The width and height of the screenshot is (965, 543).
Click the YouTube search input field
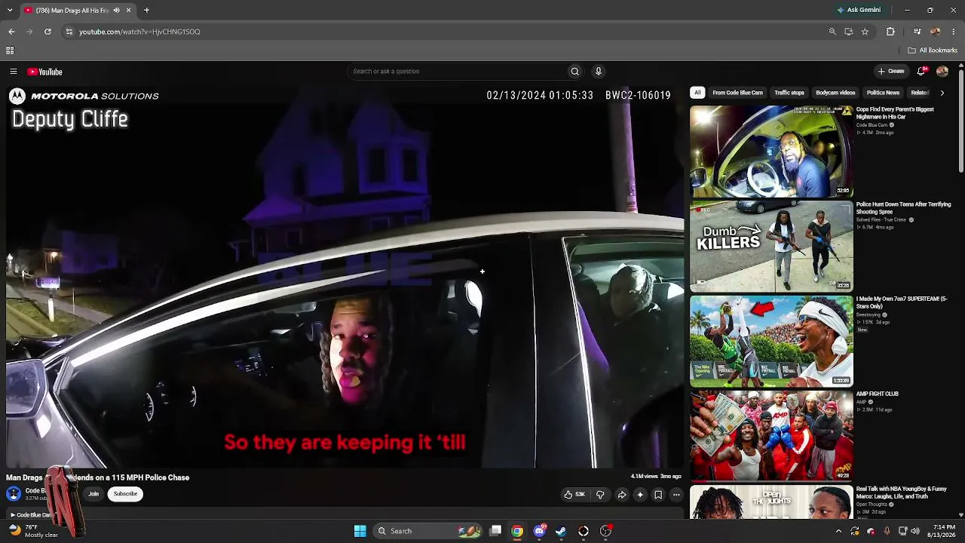pyautogui.click(x=456, y=72)
